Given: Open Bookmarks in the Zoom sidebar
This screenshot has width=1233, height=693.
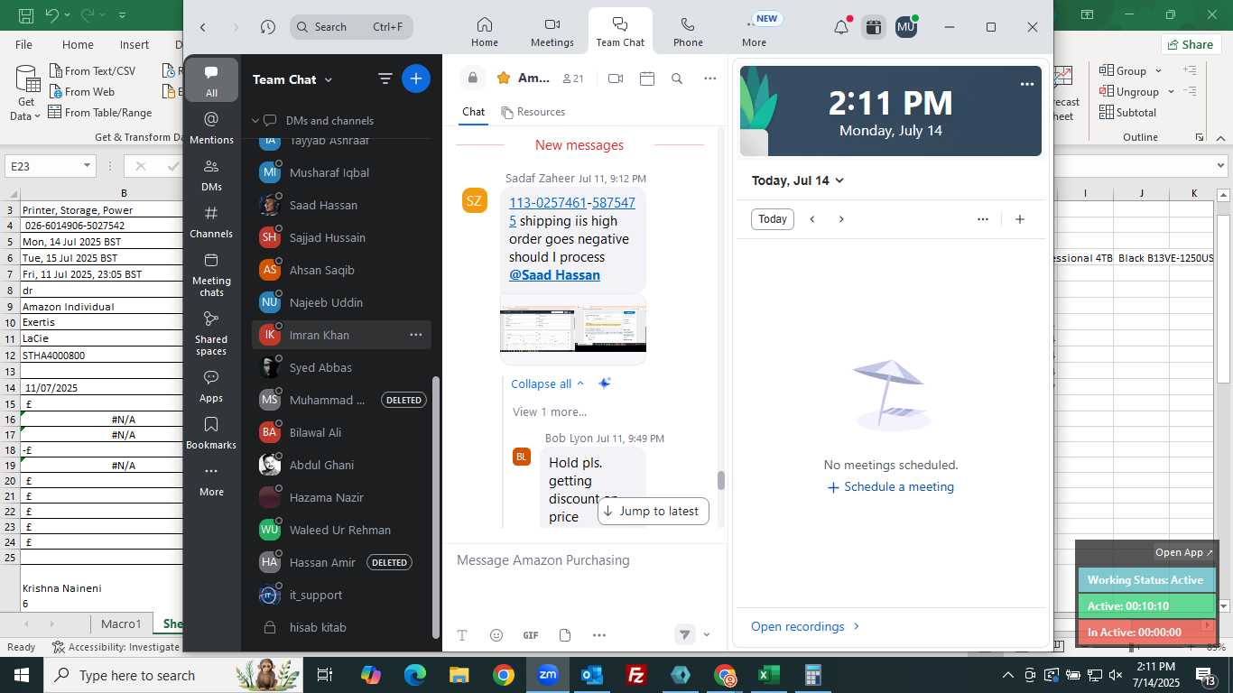Looking at the screenshot, I should click(211, 433).
